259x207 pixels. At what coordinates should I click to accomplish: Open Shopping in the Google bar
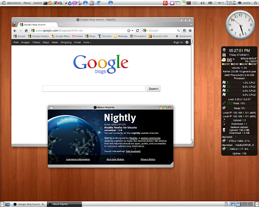click(x=66, y=42)
